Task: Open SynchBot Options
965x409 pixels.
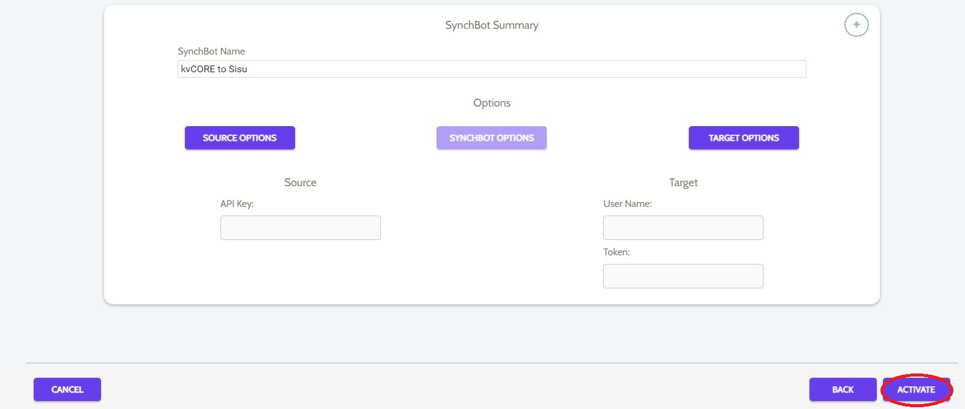Action: (492, 138)
